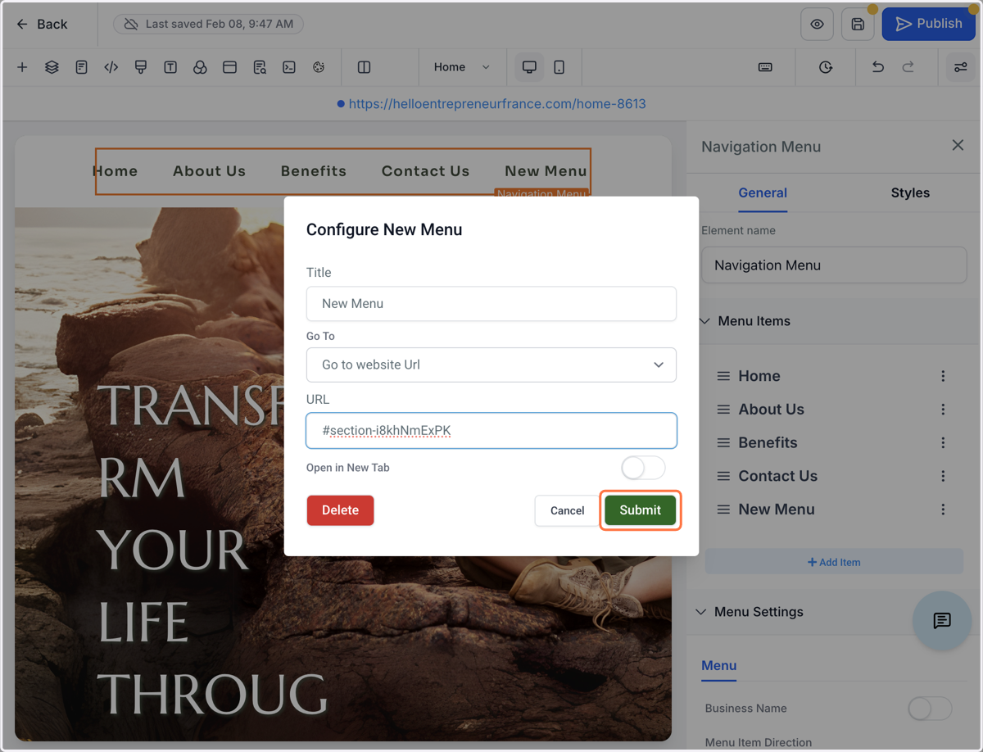Viewport: 983px width, 752px height.
Task: Toggle Open in New Tab switch
Action: [643, 468]
